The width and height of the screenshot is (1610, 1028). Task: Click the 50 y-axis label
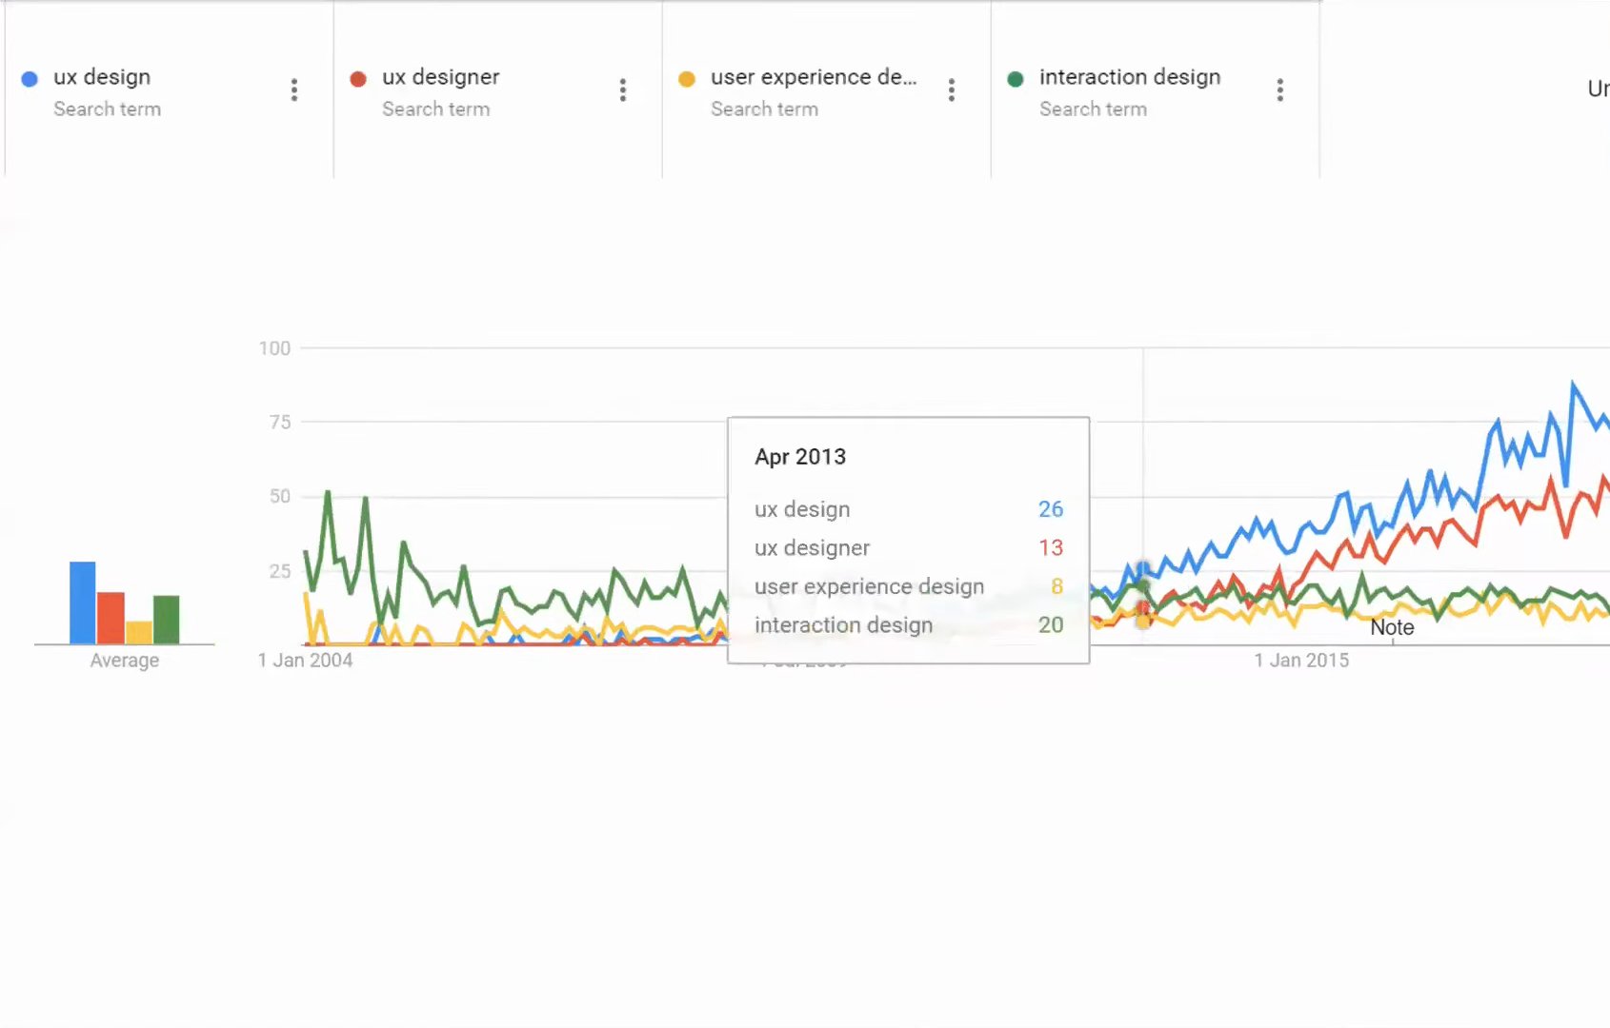(280, 496)
